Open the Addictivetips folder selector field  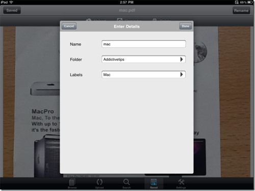click(x=143, y=59)
